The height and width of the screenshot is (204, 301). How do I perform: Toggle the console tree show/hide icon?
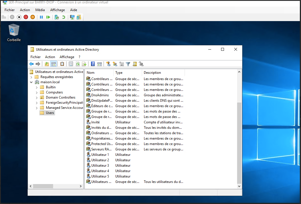pos(54,64)
